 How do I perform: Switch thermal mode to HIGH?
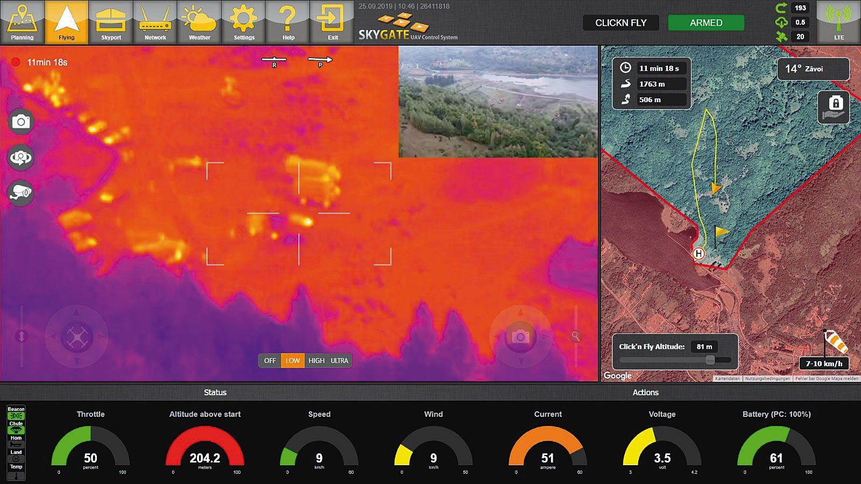[x=316, y=361]
